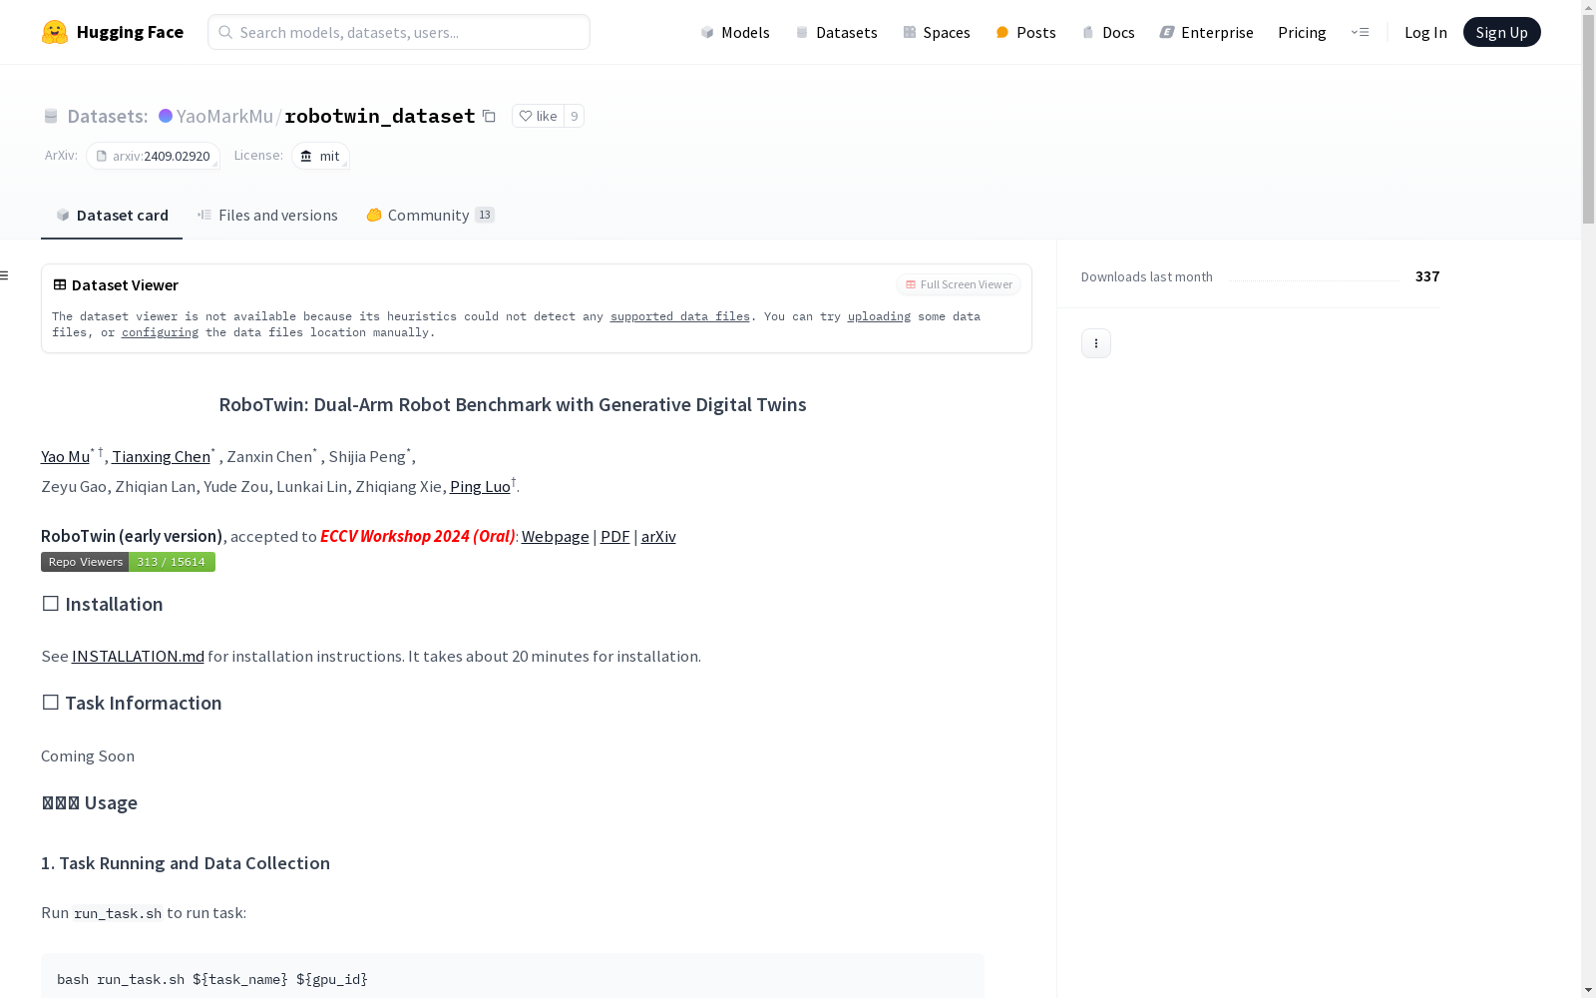Go to the Pricing page
This screenshot has height=998, width=1596.
1302,32
